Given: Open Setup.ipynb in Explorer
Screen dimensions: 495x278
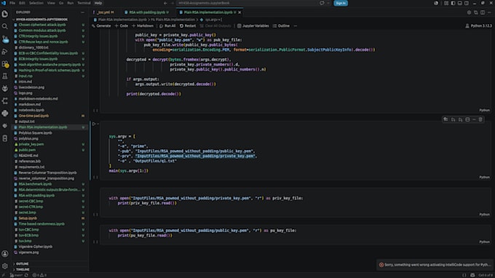Looking at the screenshot, I should [x=28, y=218].
